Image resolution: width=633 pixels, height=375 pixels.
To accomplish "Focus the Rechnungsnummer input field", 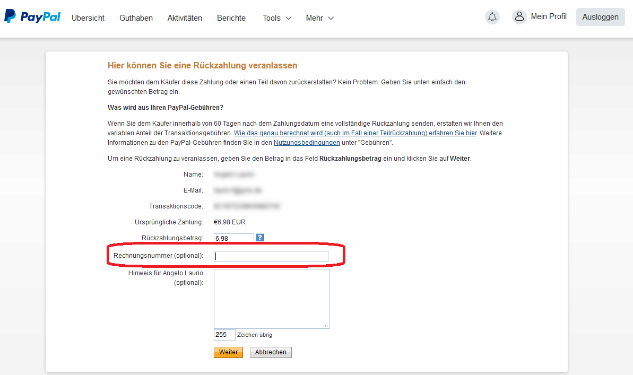I will click(x=271, y=256).
